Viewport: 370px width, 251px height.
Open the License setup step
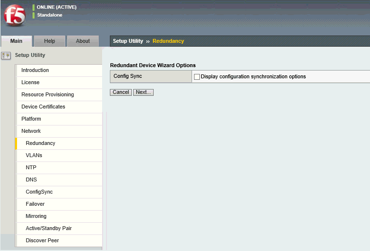point(30,83)
